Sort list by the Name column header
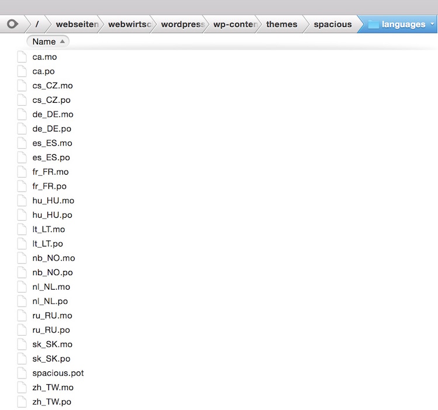Screen dimensions: 438x410 (44, 42)
